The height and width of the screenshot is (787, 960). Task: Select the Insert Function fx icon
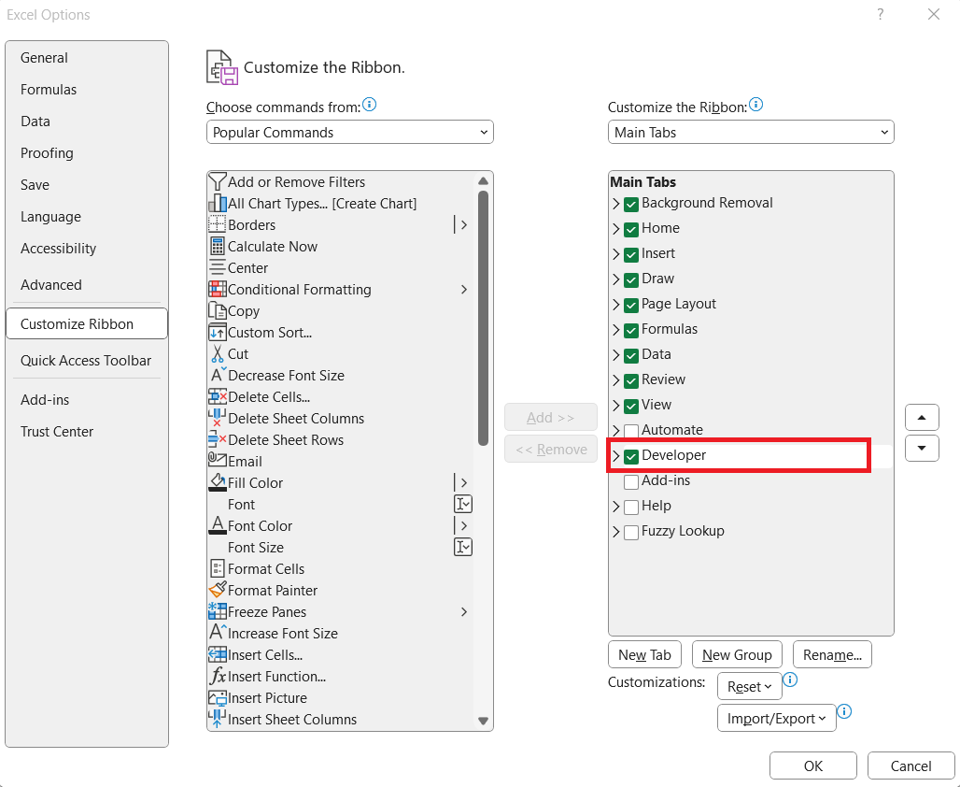[218, 676]
